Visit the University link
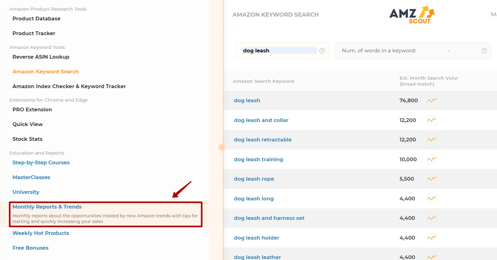 click(x=26, y=192)
